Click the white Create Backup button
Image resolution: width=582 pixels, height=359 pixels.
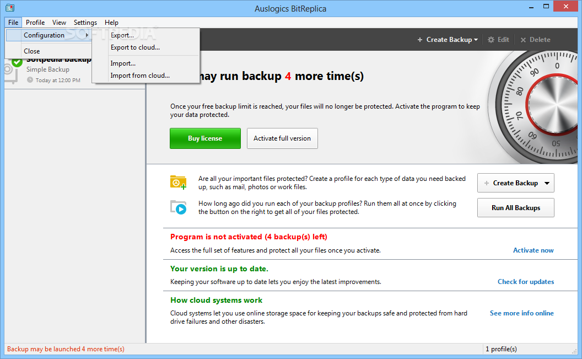click(515, 183)
